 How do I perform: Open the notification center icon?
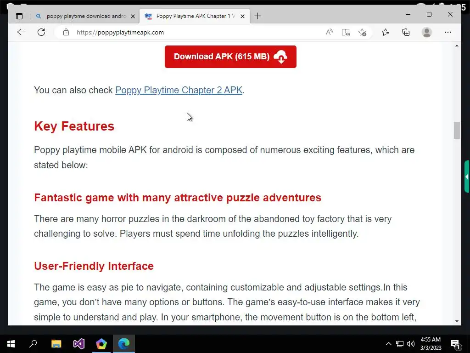456,344
